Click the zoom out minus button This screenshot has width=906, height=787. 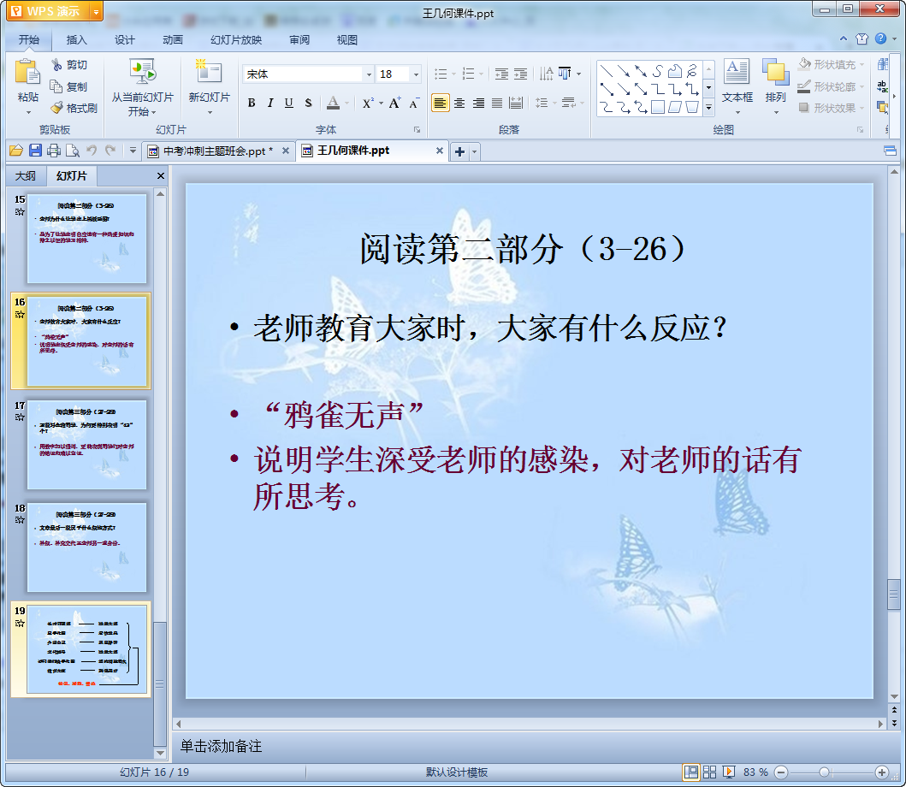(780, 772)
